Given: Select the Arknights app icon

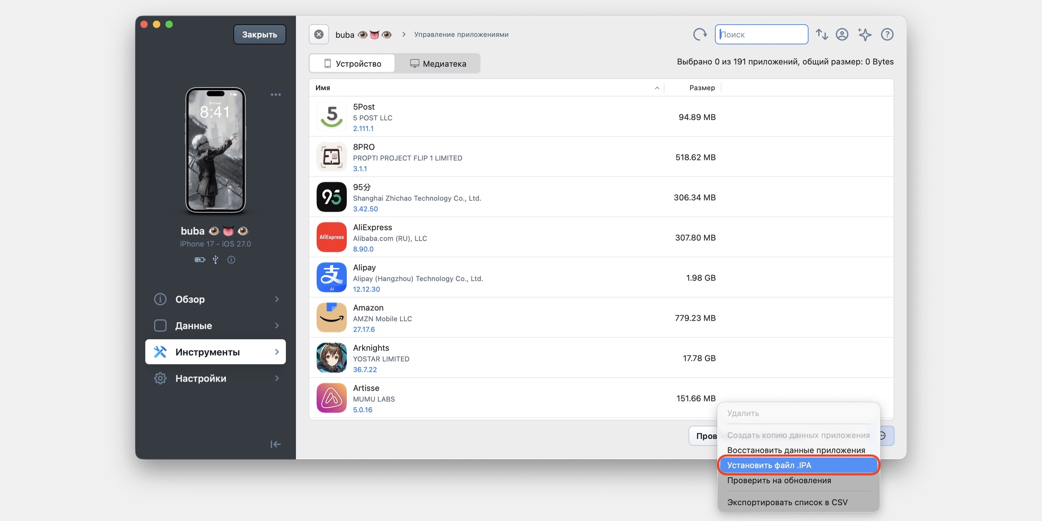Looking at the screenshot, I should 331,358.
